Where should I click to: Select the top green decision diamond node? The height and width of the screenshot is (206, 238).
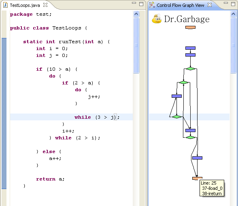[190, 69]
